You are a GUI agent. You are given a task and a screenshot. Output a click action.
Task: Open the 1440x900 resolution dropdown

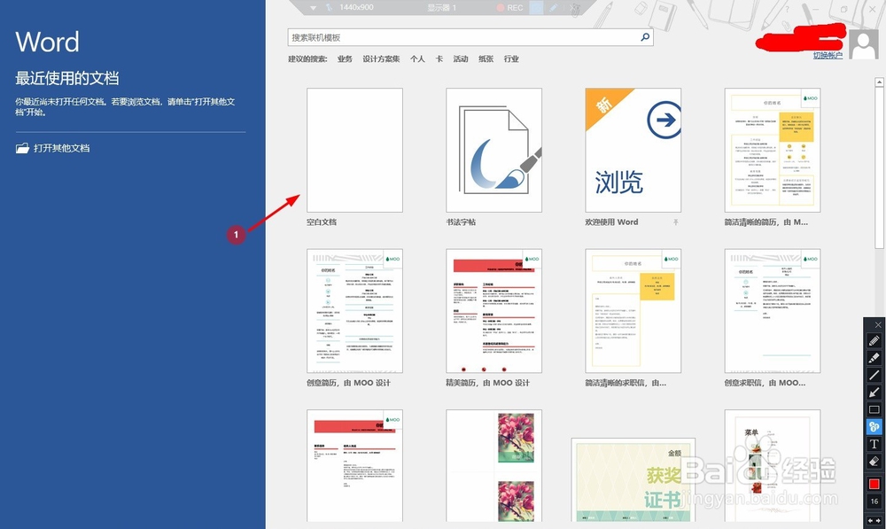pyautogui.click(x=354, y=8)
